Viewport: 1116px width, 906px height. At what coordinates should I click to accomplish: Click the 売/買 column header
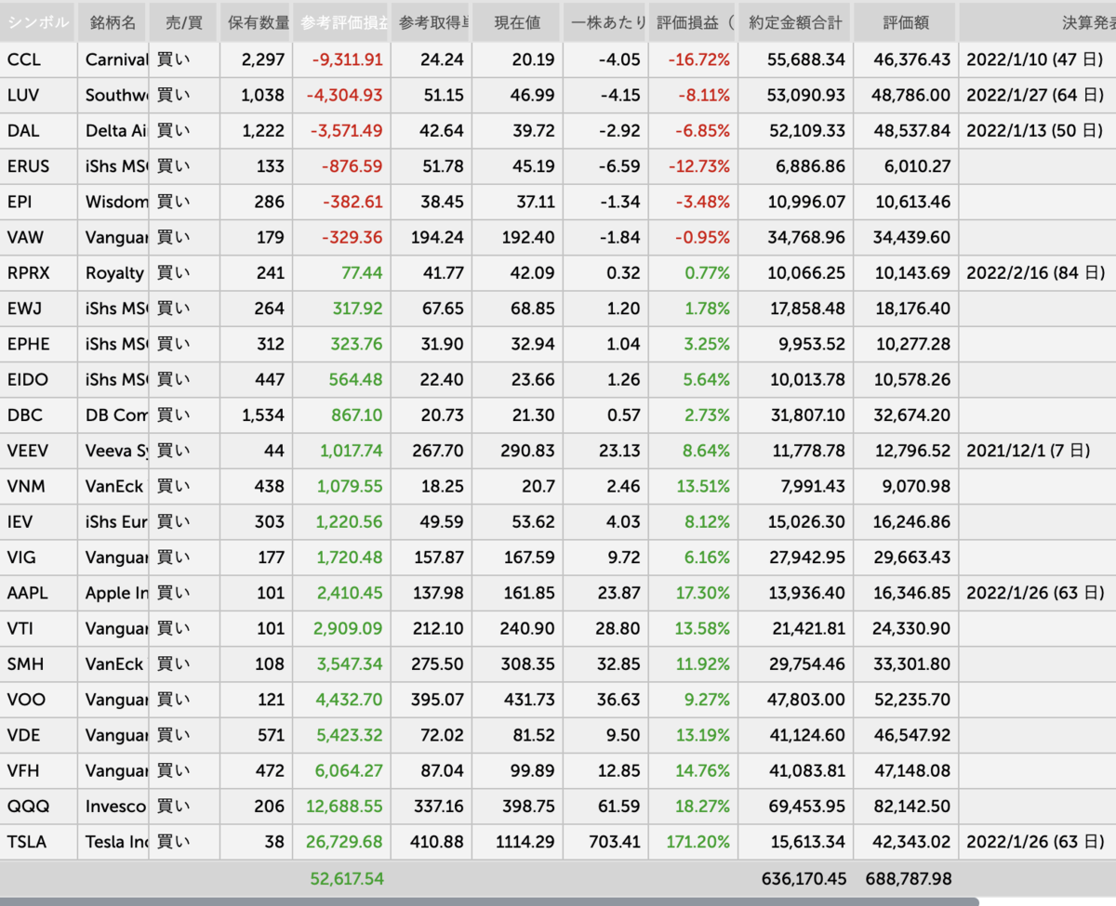(x=183, y=22)
